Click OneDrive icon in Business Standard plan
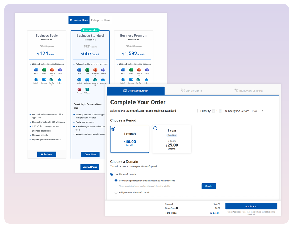Viewport: 293px width, 230px height. click(103, 80)
